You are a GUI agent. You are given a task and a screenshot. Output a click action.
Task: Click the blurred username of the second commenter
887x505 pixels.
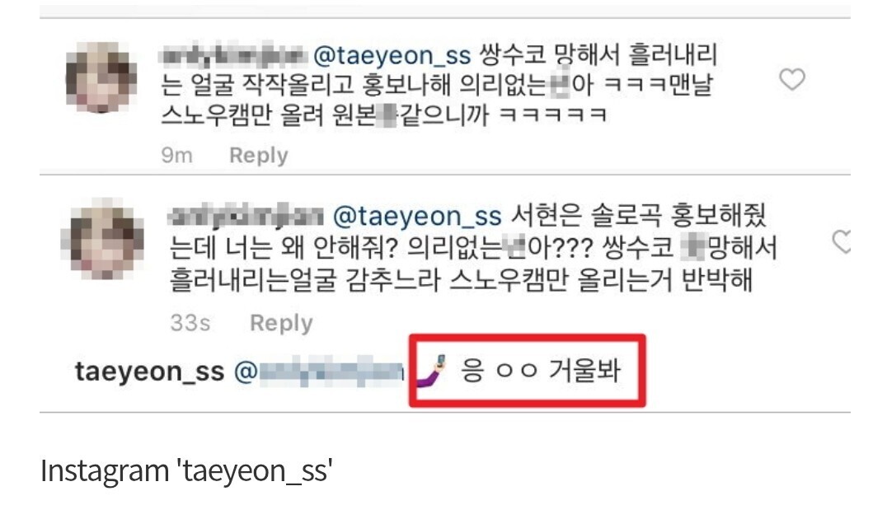pyautogui.click(x=246, y=216)
